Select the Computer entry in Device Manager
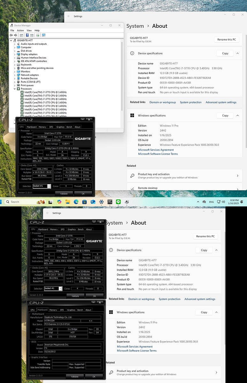This screenshot has width=247, height=383. coord(26,48)
